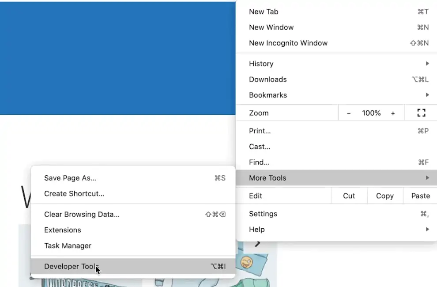Select Print from the menu
The height and width of the screenshot is (287, 437).
(260, 131)
